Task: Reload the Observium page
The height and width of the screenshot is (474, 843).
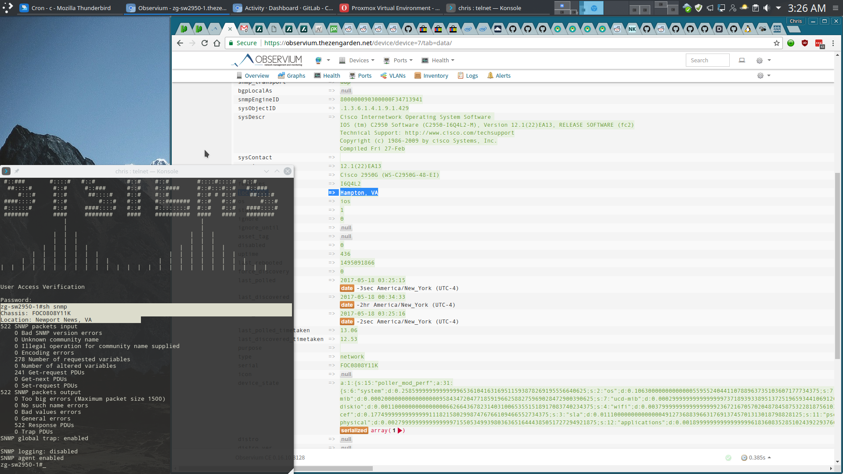Action: pos(205,43)
